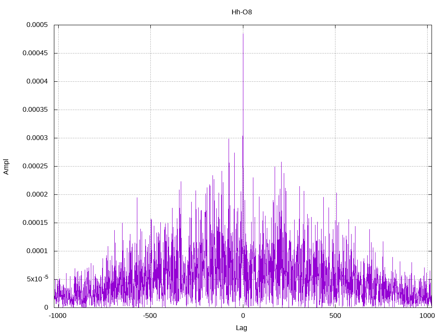The image size is (445, 334).
Task: Click the 0.00045 y-axis tick label
Action: pos(36,53)
